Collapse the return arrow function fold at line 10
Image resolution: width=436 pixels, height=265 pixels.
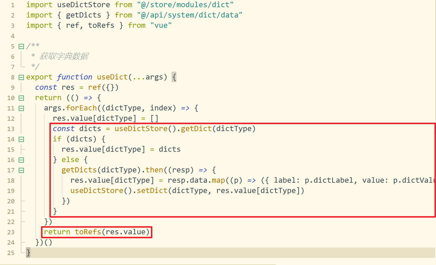coord(21,98)
